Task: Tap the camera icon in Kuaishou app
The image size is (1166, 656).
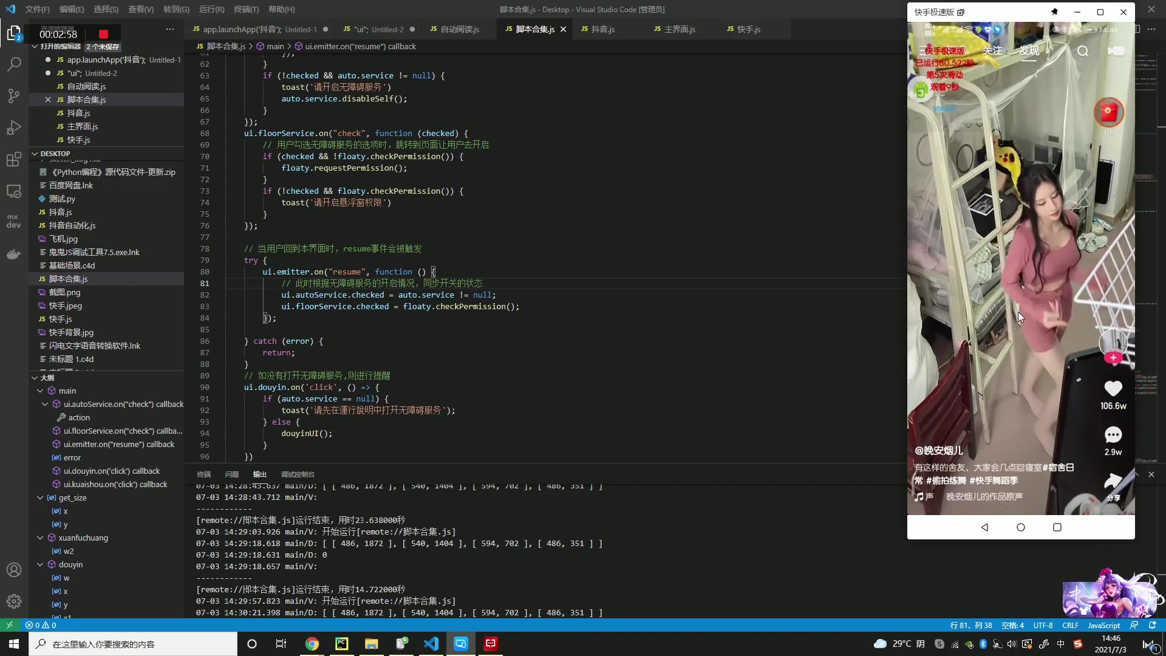Action: [1116, 51]
